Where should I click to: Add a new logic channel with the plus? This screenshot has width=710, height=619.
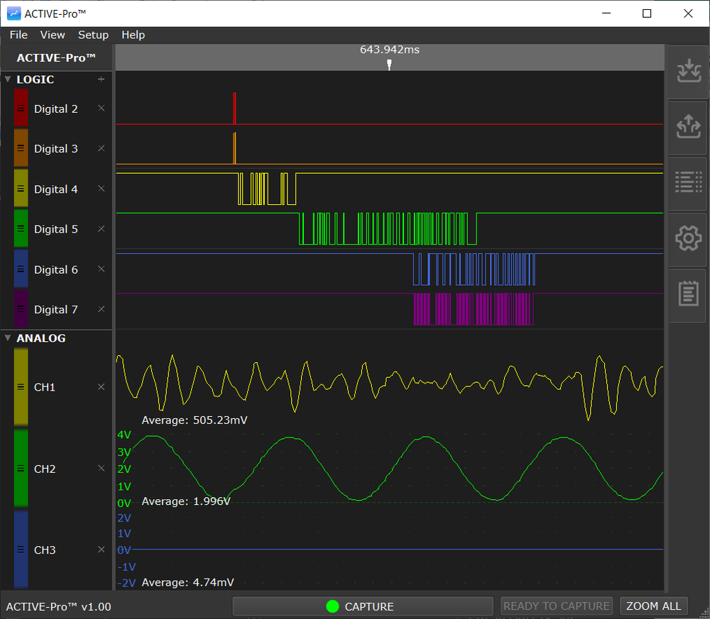[x=102, y=79]
